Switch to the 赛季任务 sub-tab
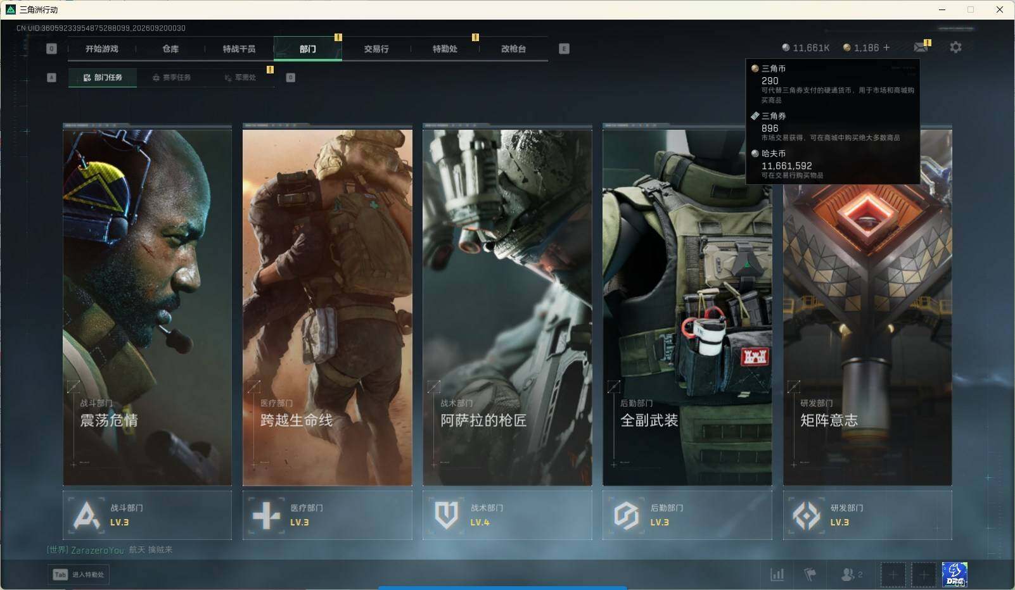Screen dimensions: 1015x590 172,77
